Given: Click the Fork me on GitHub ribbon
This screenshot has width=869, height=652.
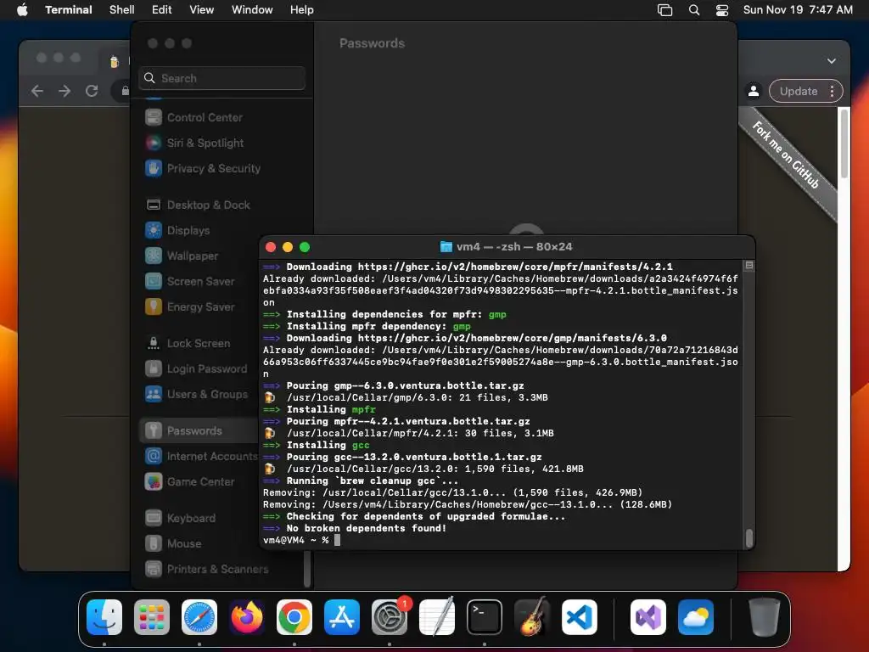Looking at the screenshot, I should 786,155.
